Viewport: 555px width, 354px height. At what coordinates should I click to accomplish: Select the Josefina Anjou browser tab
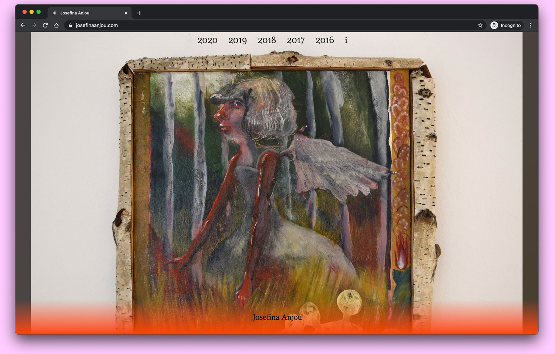tap(90, 13)
